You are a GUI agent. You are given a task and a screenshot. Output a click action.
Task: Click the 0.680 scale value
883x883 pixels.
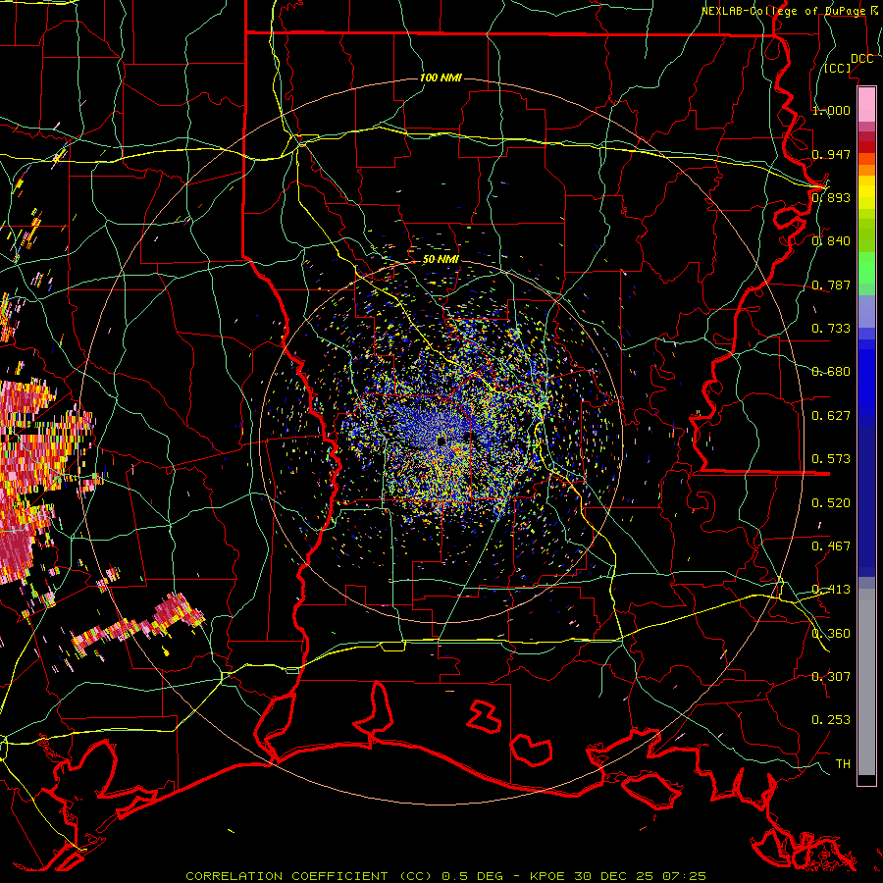point(831,372)
